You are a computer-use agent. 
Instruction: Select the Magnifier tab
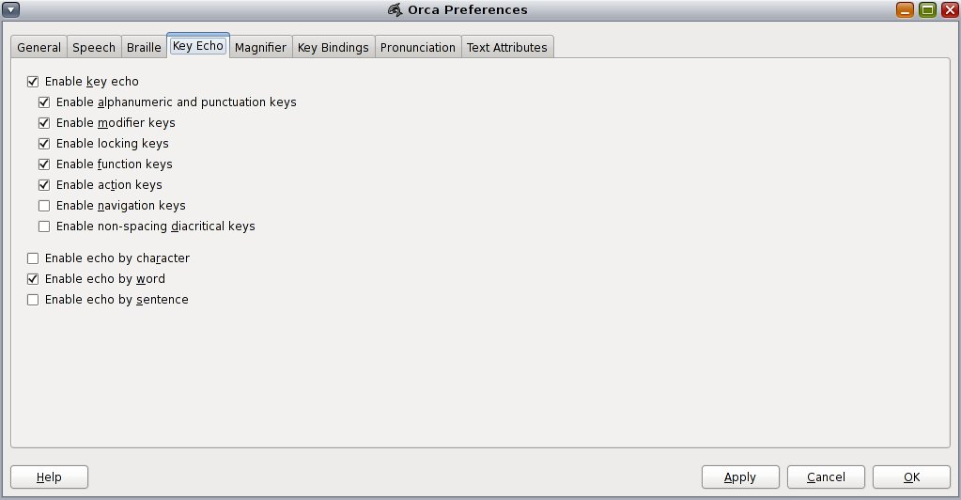tap(260, 48)
